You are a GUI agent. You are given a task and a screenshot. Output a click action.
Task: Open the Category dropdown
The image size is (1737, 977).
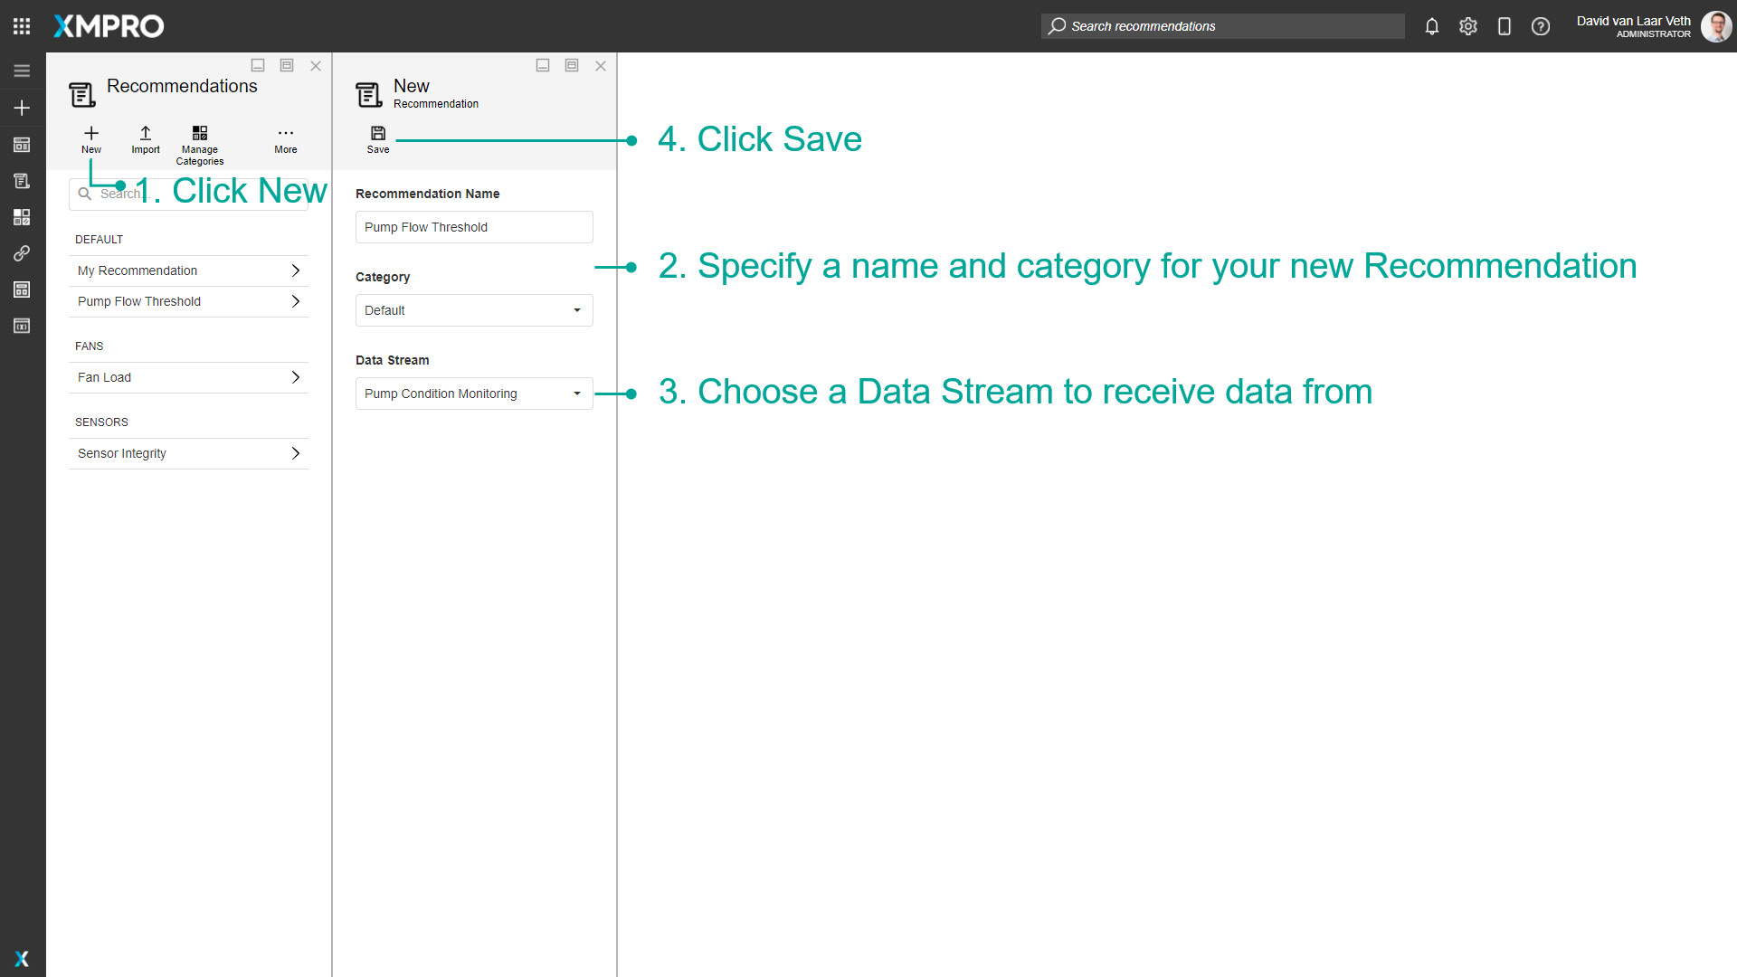point(474,310)
